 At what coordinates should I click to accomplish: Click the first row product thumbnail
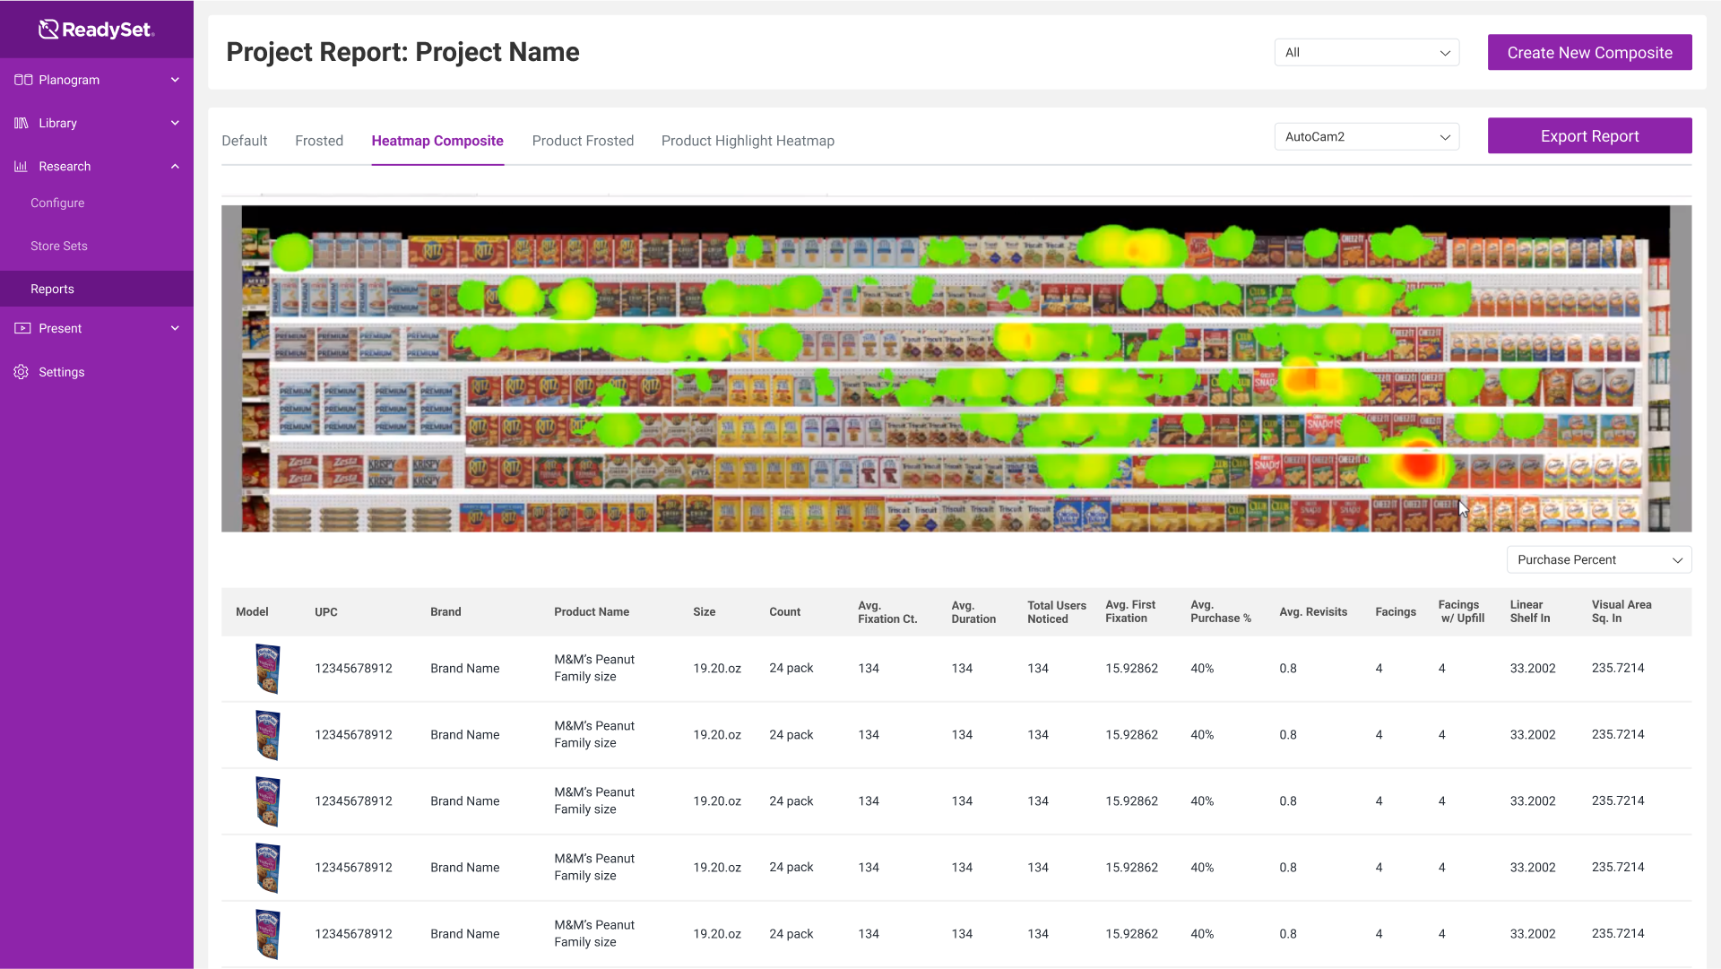268,669
